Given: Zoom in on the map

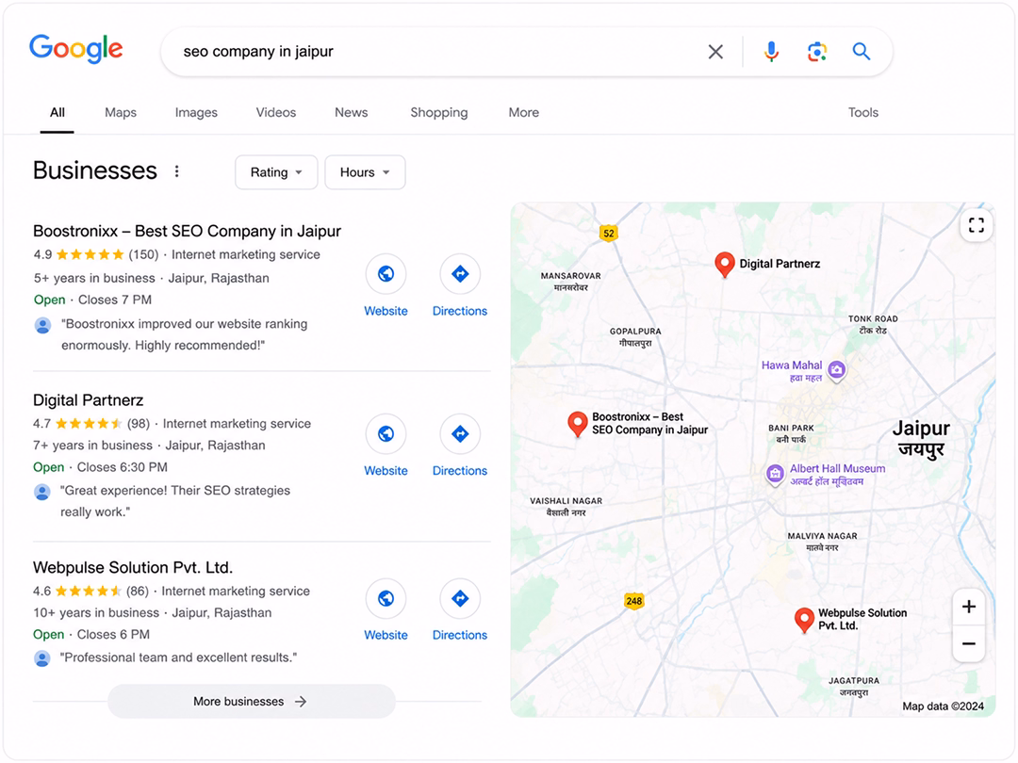Looking at the screenshot, I should (969, 607).
